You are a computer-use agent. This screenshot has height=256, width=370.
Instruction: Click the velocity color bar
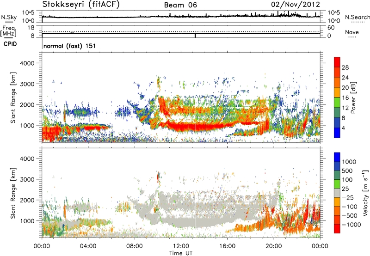pyautogui.click(x=337, y=193)
